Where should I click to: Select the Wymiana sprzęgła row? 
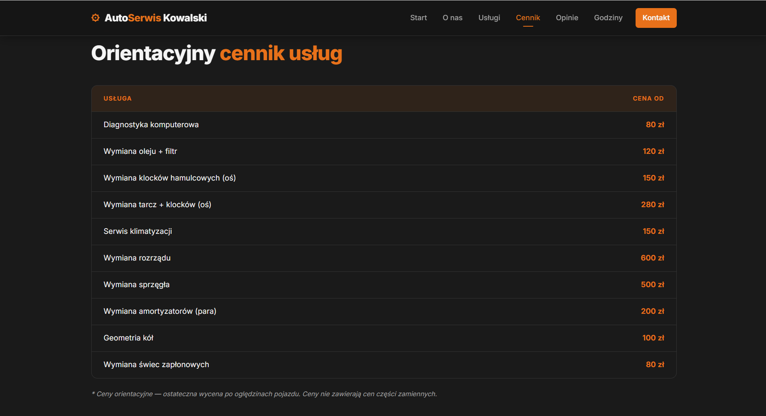[136, 285]
